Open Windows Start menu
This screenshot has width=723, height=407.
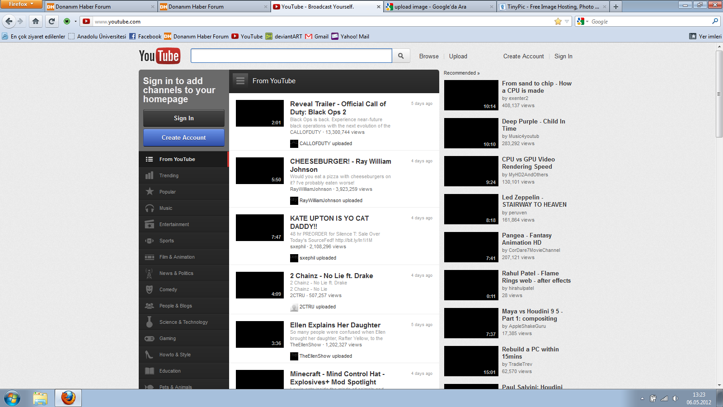point(12,398)
